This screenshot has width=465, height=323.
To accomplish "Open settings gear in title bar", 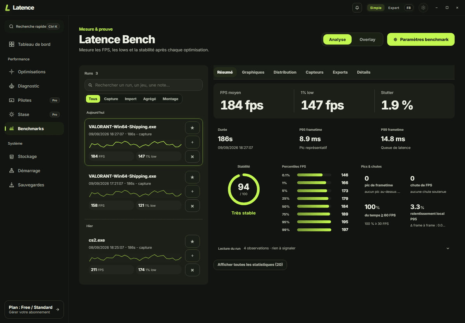I will [423, 8].
